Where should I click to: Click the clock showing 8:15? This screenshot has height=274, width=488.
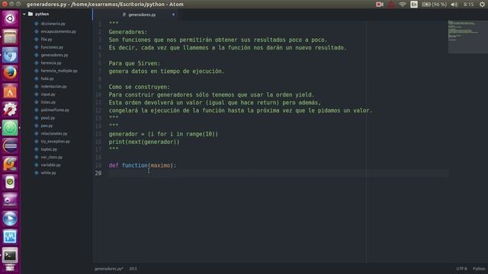click(x=469, y=5)
